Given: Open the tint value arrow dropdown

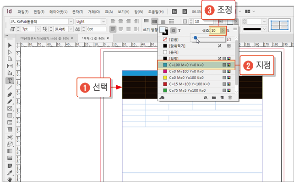Looking at the screenshot, I should [223, 30].
